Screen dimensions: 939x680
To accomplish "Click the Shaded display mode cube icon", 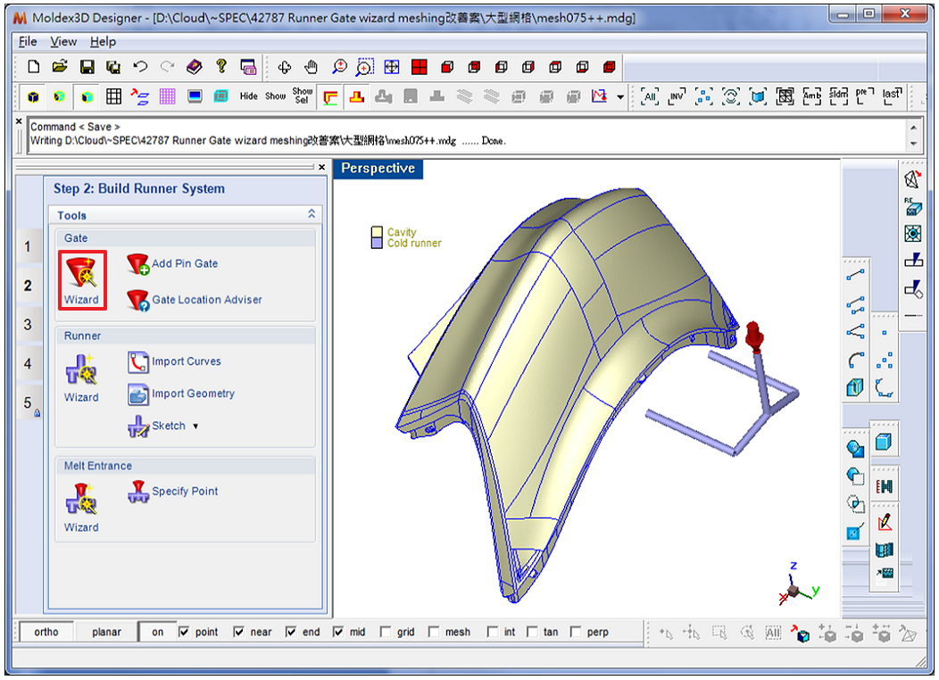I will 34,96.
